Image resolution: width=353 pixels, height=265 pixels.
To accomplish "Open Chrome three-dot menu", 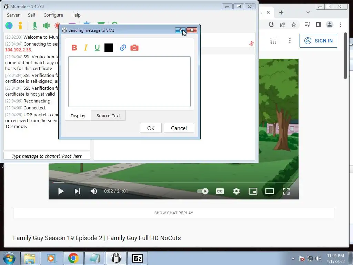I will coord(341,24).
